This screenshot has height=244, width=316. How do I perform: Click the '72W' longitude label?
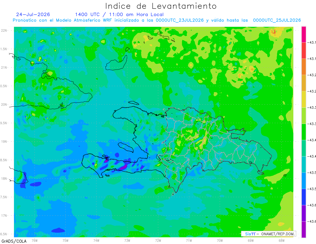(158, 240)
